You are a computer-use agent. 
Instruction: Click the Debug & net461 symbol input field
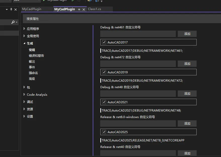point(138,34)
